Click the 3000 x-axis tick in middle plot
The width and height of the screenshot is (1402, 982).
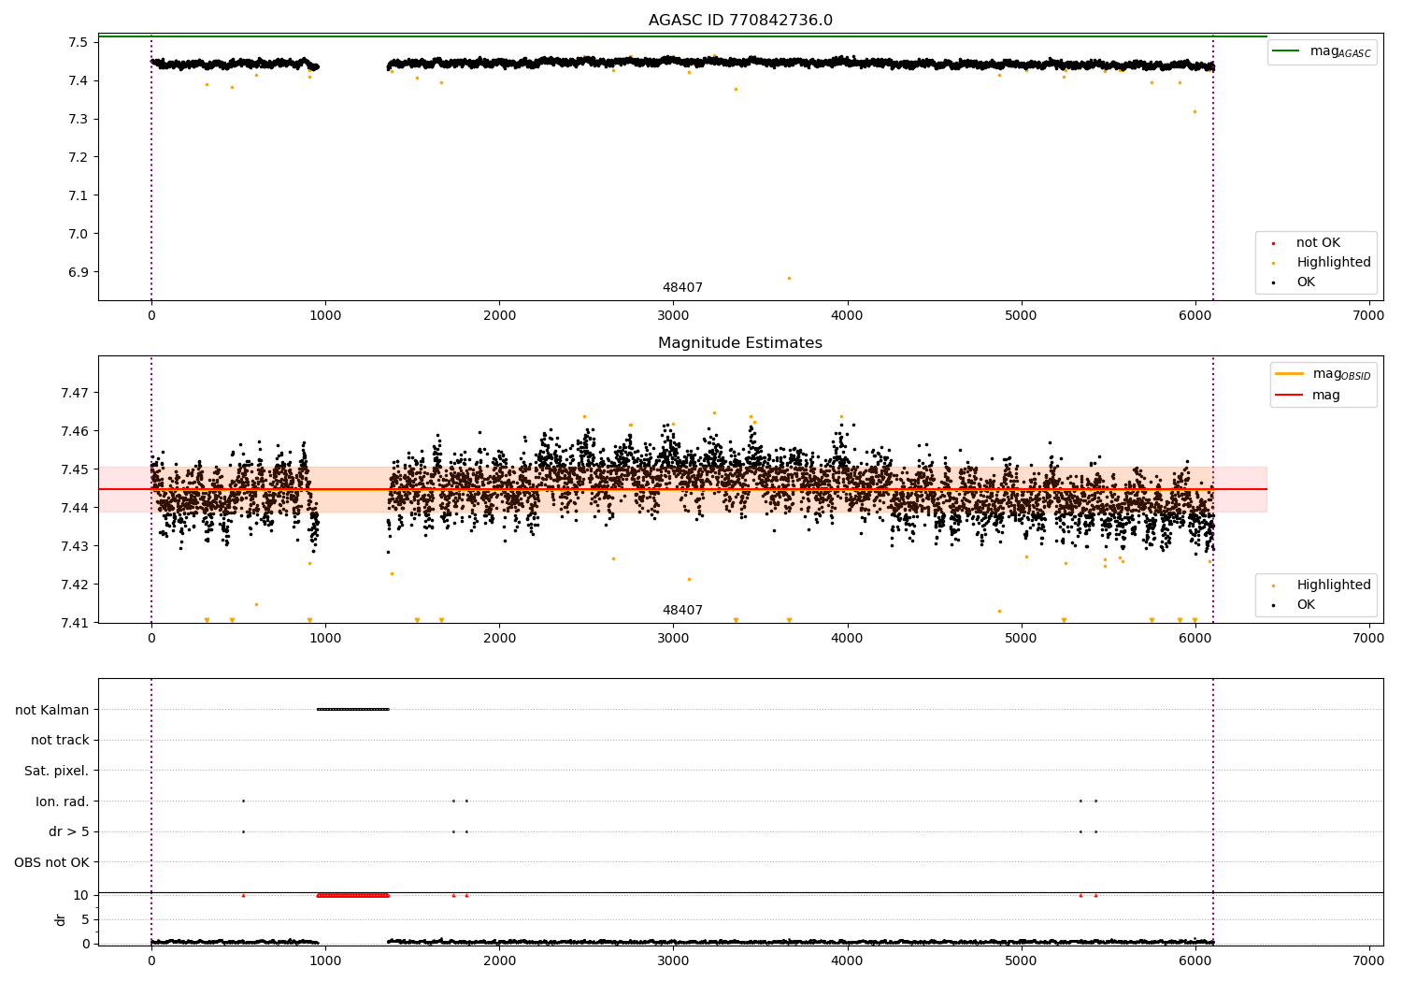pyautogui.click(x=673, y=638)
